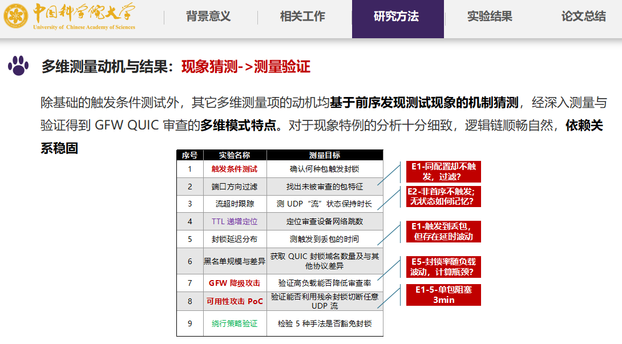This screenshot has width=622, height=344.
Task: Click the bold 基于前序发现测试现象的机制猜测 phrase
Action: click(424, 103)
